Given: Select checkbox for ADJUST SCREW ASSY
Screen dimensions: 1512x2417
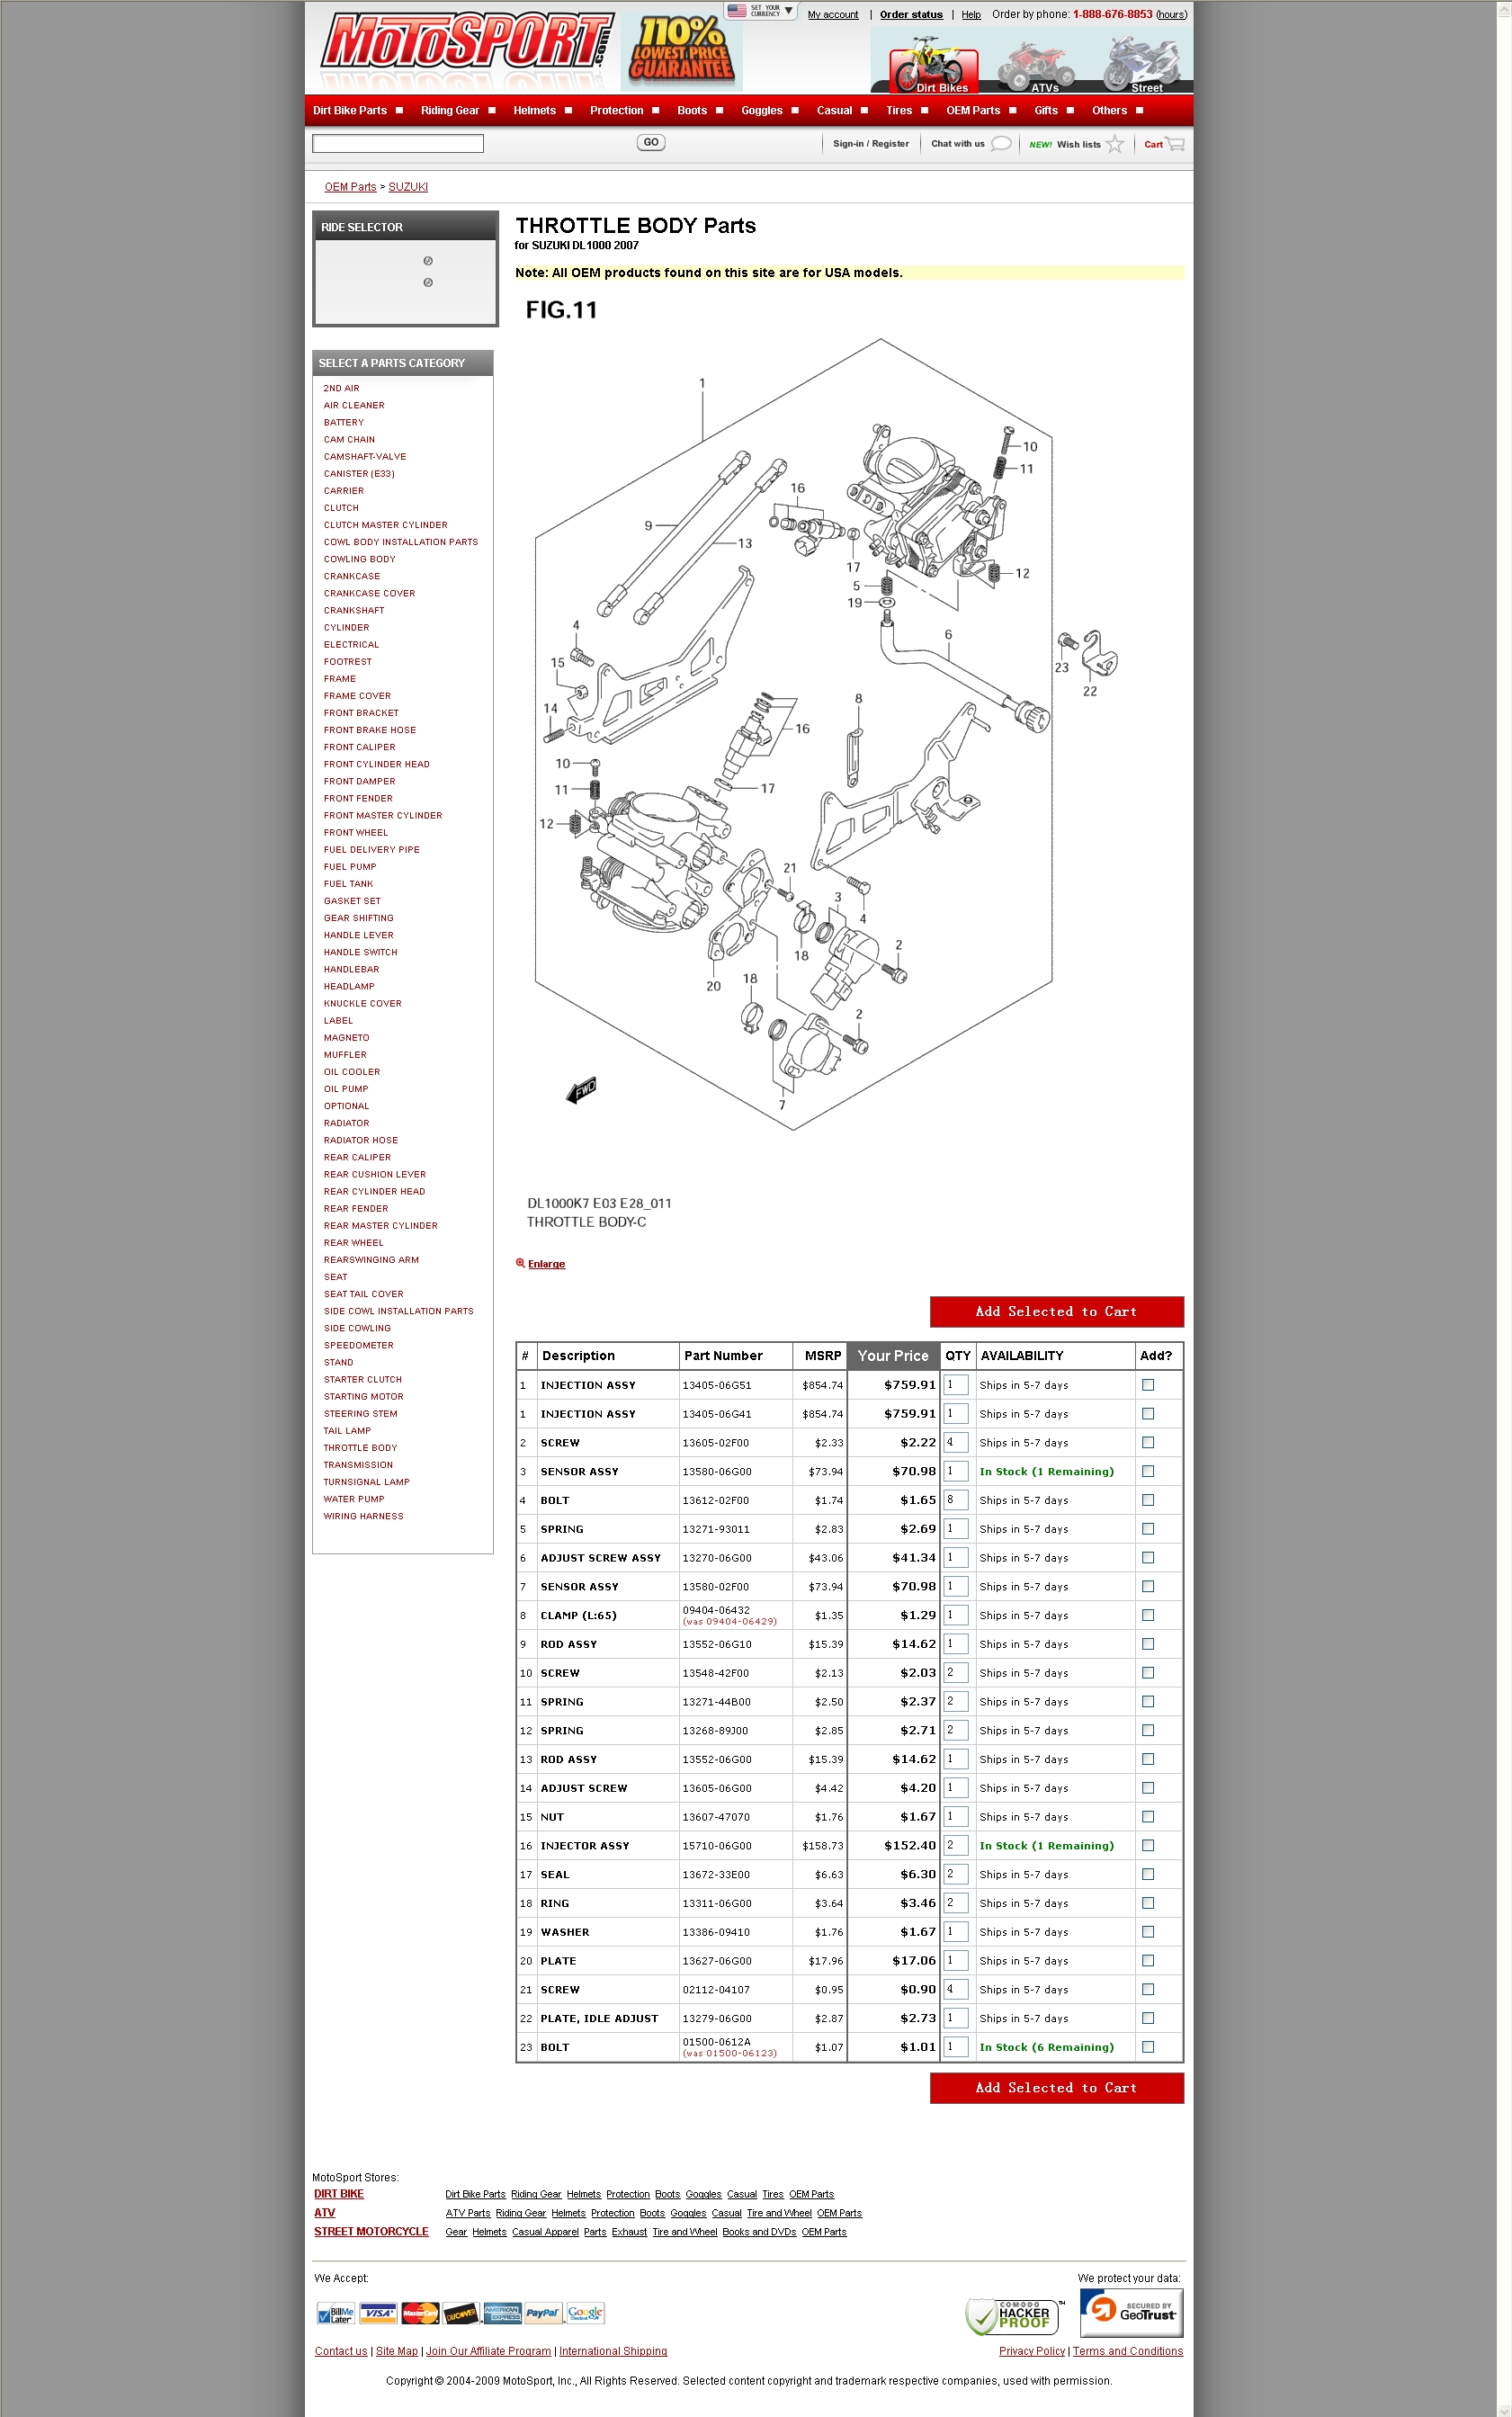Looking at the screenshot, I should pyautogui.click(x=1148, y=1558).
